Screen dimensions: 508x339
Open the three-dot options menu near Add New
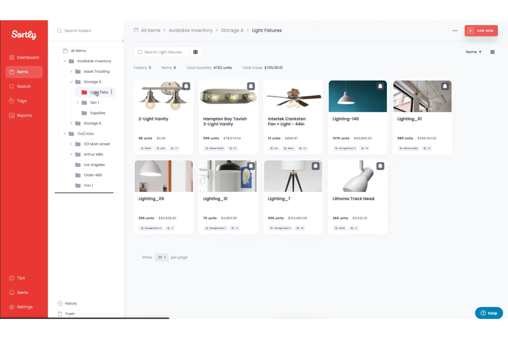(x=455, y=31)
